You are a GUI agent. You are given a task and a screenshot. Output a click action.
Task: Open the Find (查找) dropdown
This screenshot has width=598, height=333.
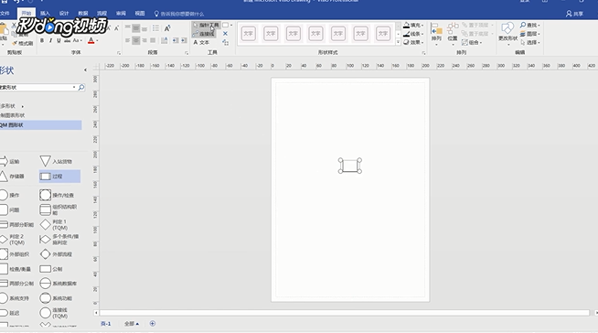(x=530, y=26)
